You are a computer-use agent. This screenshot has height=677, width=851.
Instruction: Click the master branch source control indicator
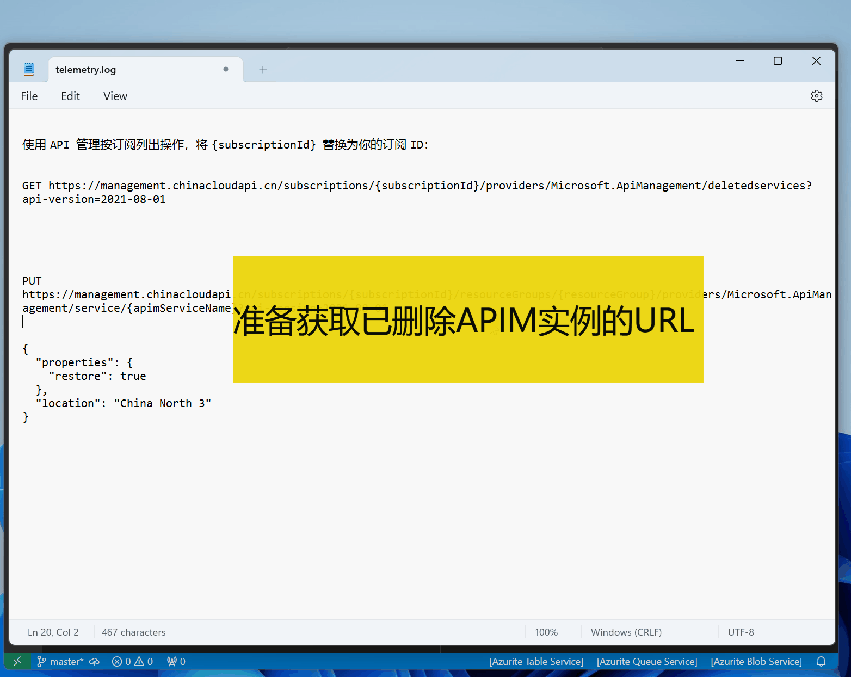click(x=60, y=661)
